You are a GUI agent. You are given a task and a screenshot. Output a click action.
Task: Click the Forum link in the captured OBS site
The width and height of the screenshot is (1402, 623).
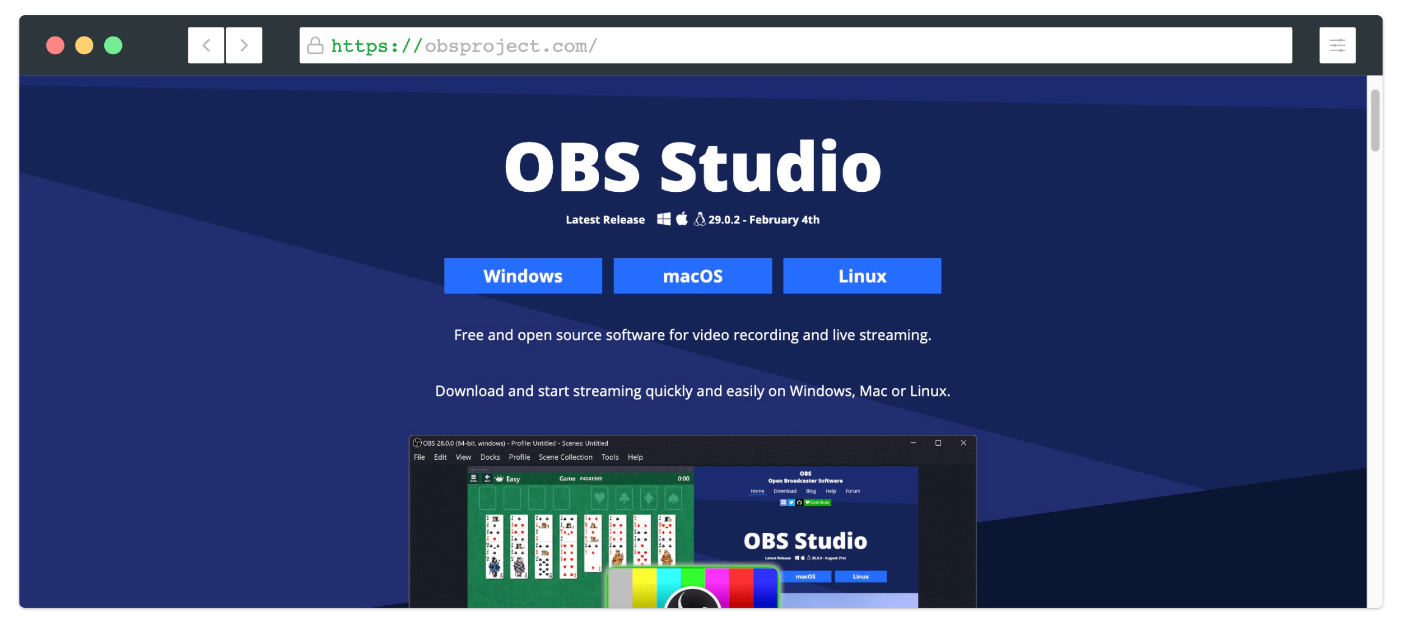coord(853,491)
